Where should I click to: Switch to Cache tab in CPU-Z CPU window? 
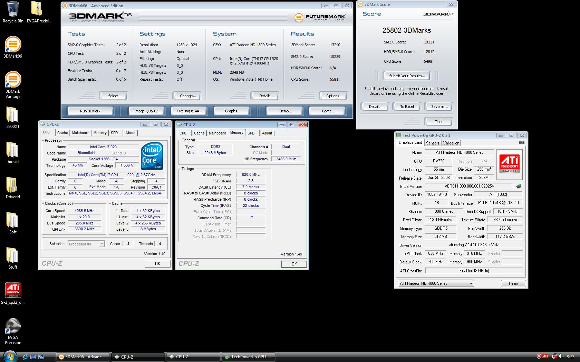[x=62, y=133]
